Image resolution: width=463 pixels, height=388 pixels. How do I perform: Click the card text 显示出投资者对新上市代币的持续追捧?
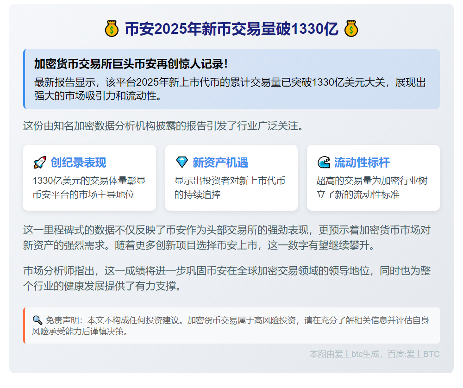(x=230, y=188)
